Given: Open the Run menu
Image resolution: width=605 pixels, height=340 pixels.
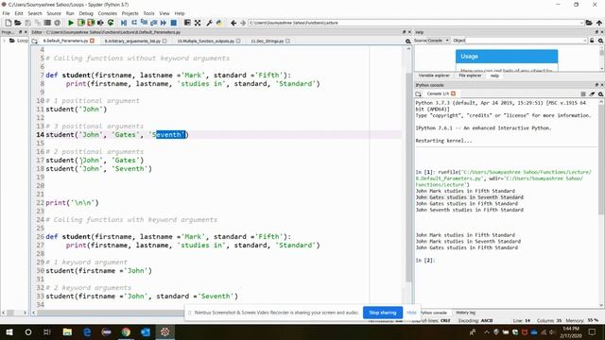Looking at the screenshot, I should (70, 13).
